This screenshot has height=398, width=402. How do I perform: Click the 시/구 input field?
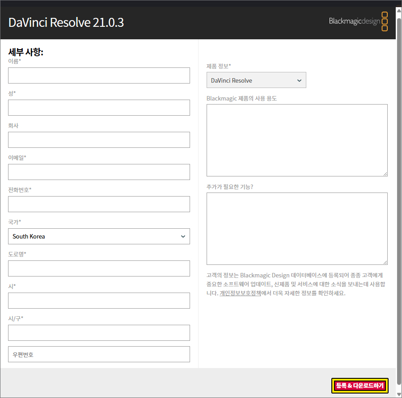[99, 333]
